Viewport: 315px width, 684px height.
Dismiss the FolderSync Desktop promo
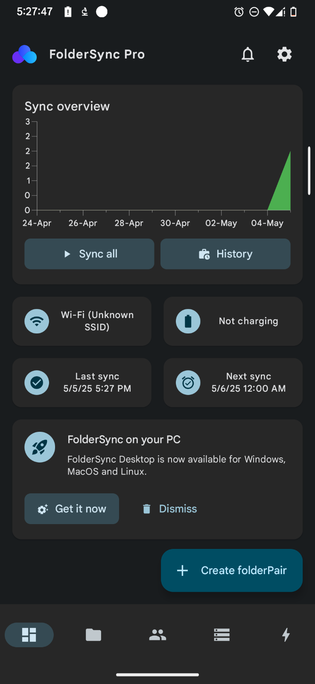[x=170, y=509]
